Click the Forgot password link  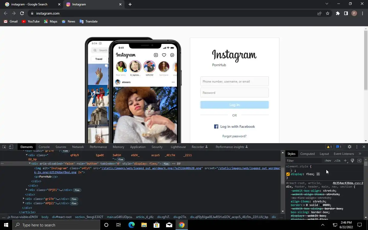click(x=234, y=136)
